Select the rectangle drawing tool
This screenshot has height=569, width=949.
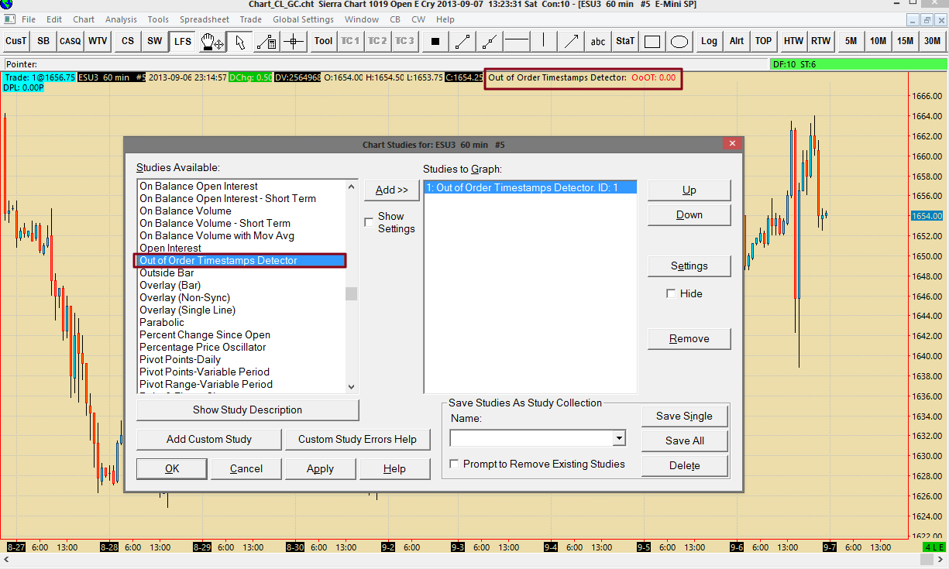coord(652,41)
